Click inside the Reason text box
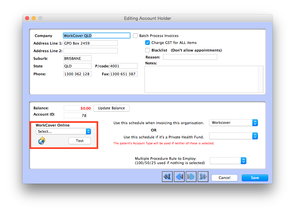 click(x=190, y=57)
